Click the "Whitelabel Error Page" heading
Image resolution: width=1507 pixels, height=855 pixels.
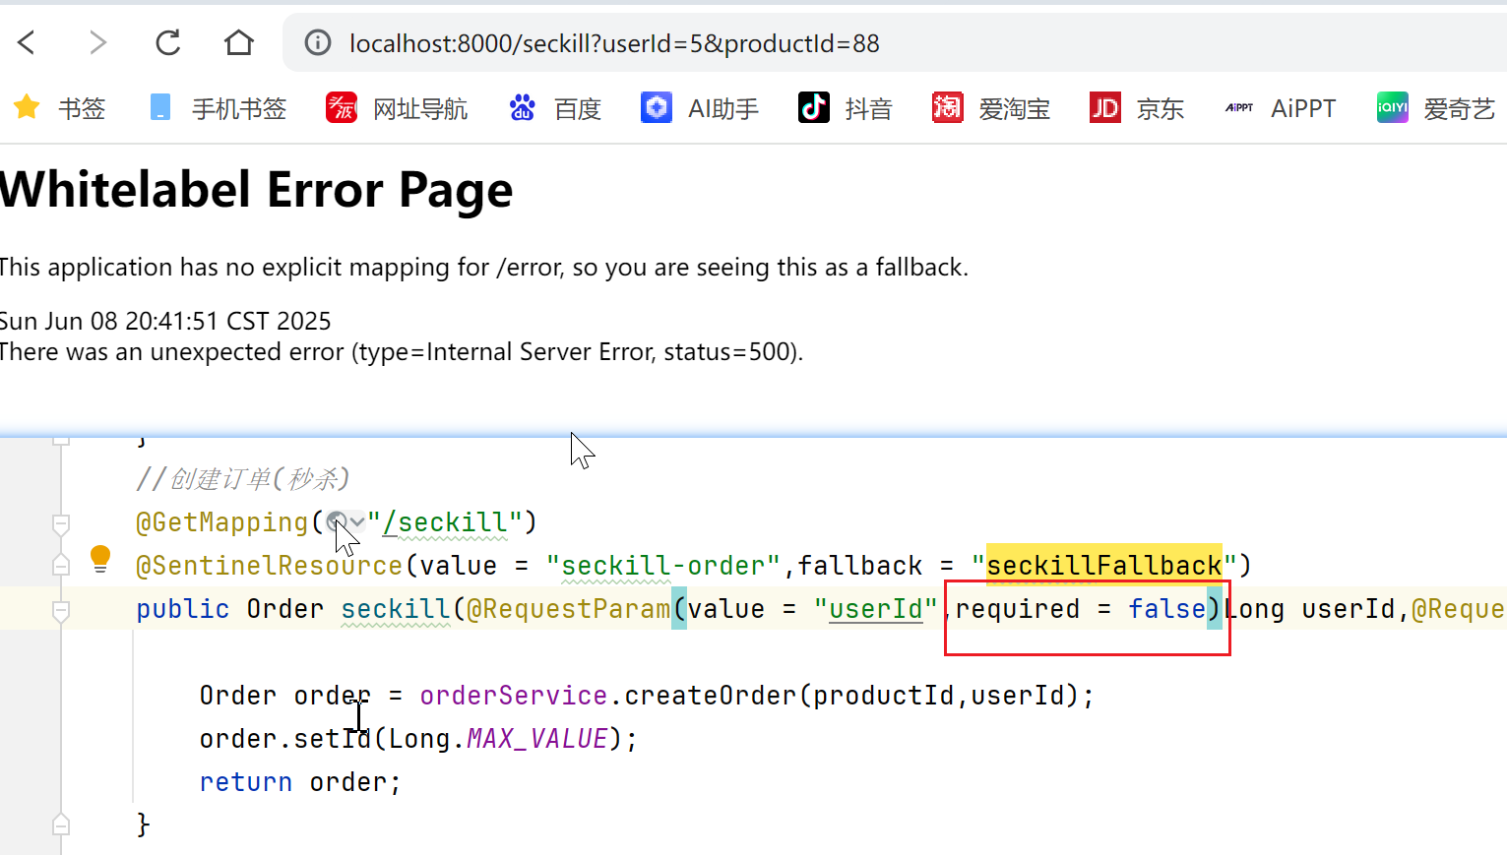[256, 189]
